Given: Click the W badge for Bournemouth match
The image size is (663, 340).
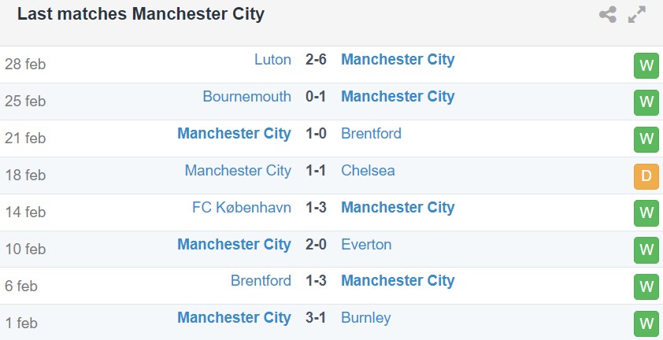Looking at the screenshot, I should tap(646, 102).
